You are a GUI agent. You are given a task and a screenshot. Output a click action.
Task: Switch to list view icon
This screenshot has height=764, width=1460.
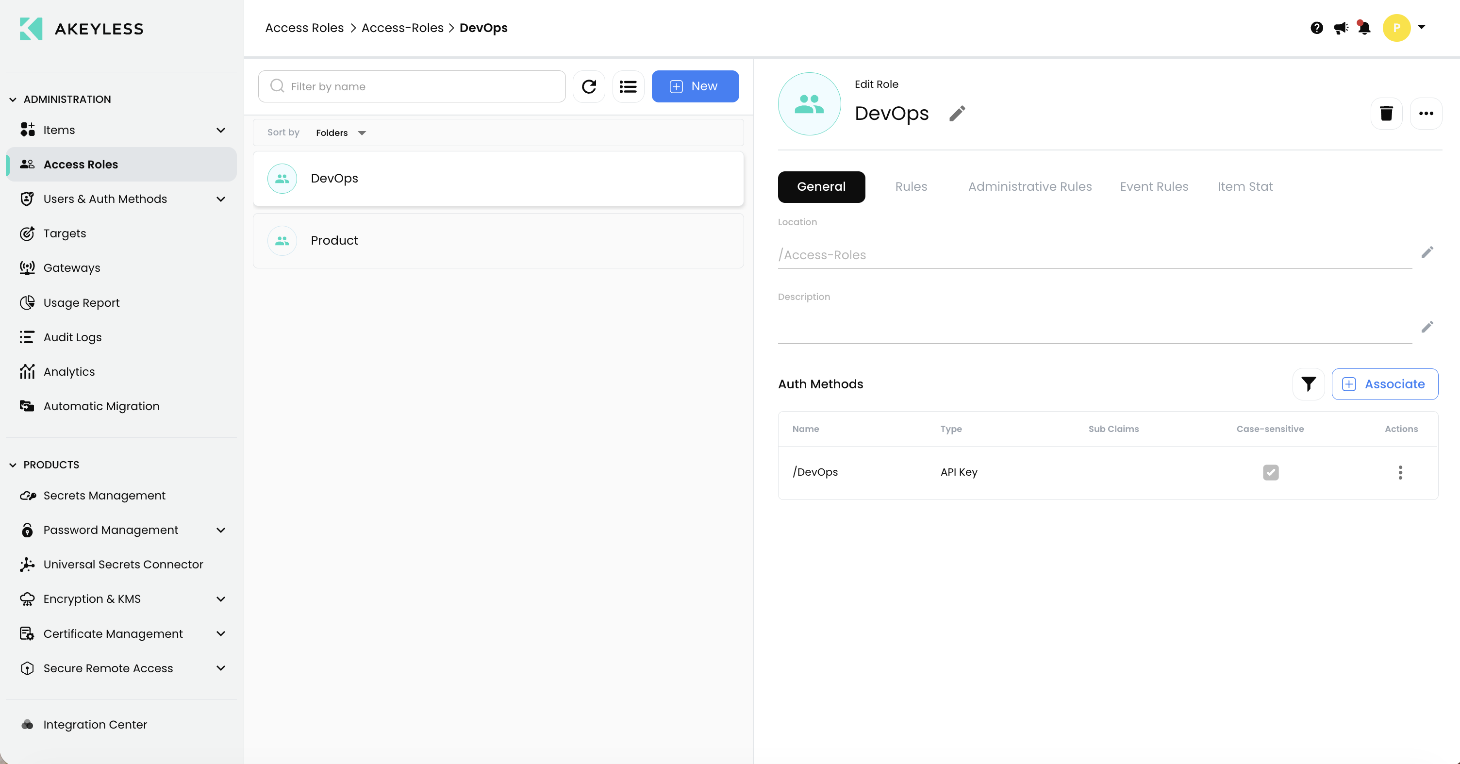628,86
